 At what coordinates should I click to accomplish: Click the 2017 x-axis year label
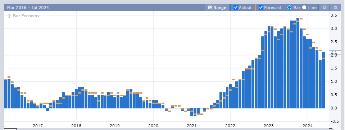tap(38, 126)
